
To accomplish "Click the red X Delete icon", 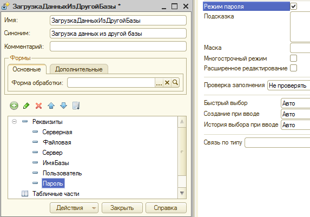I will pos(39,106).
